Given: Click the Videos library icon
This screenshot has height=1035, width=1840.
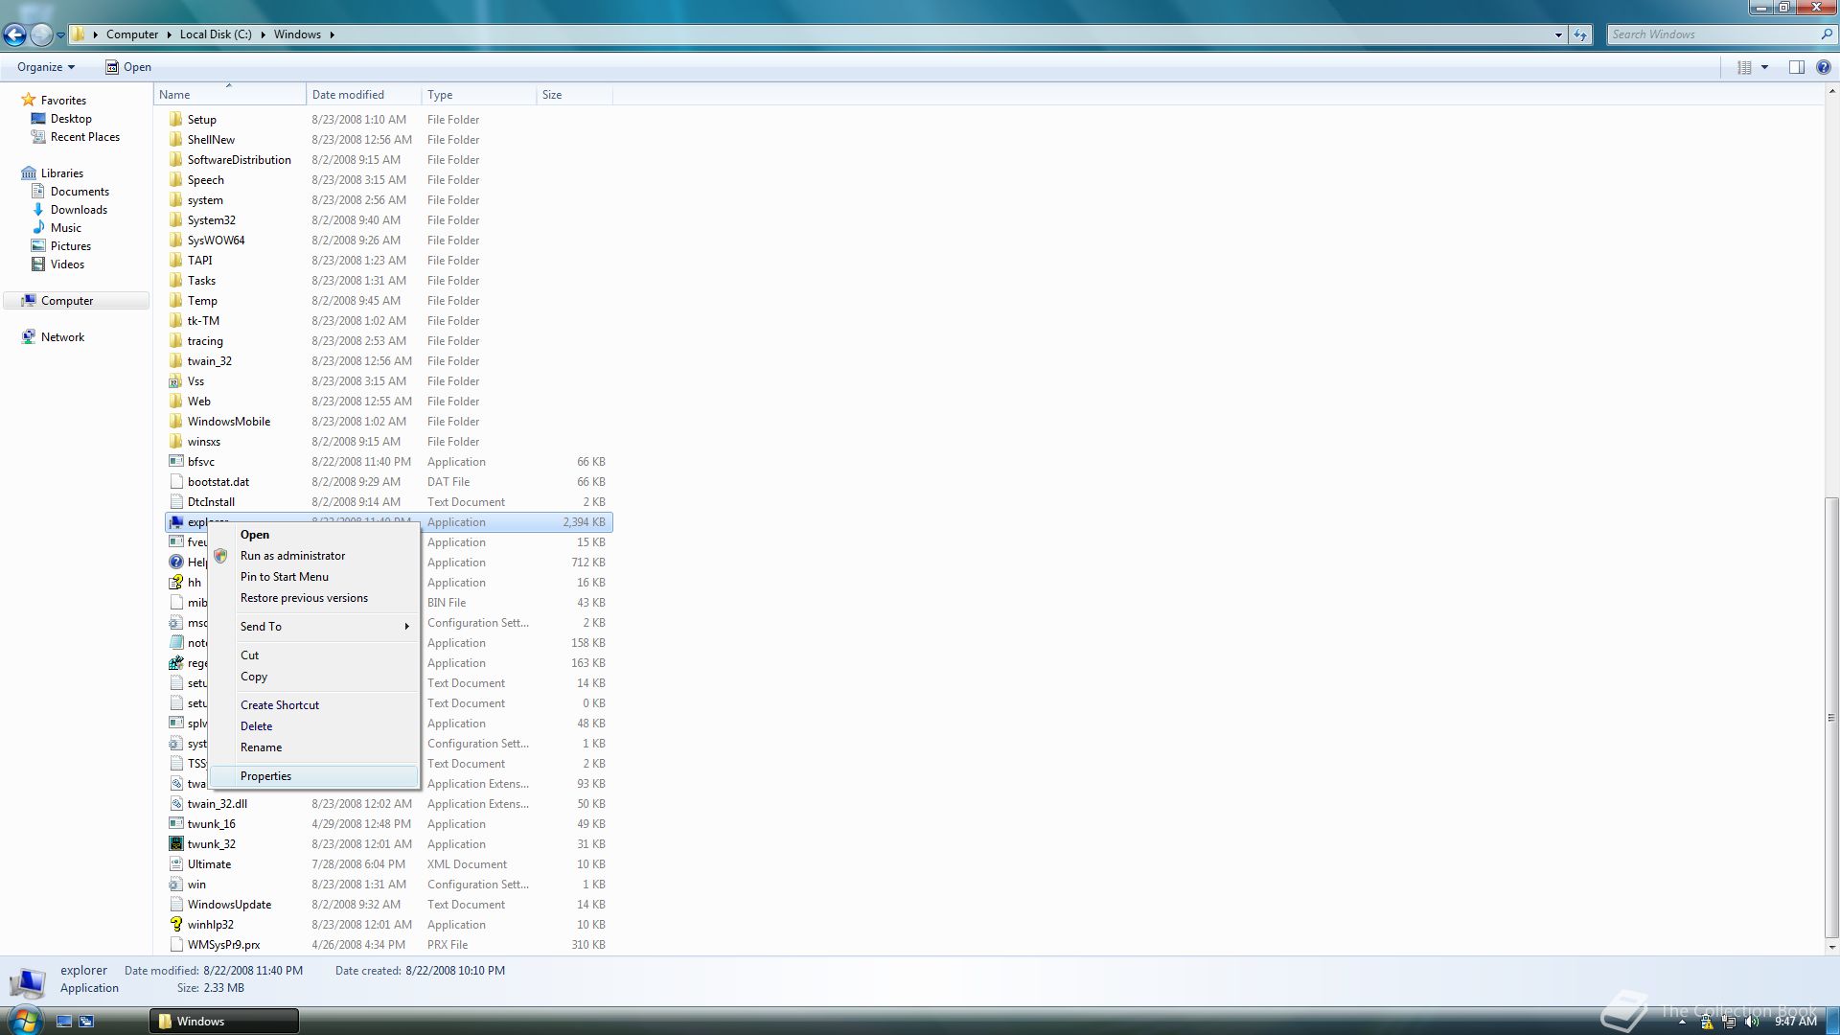Looking at the screenshot, I should coord(38,264).
